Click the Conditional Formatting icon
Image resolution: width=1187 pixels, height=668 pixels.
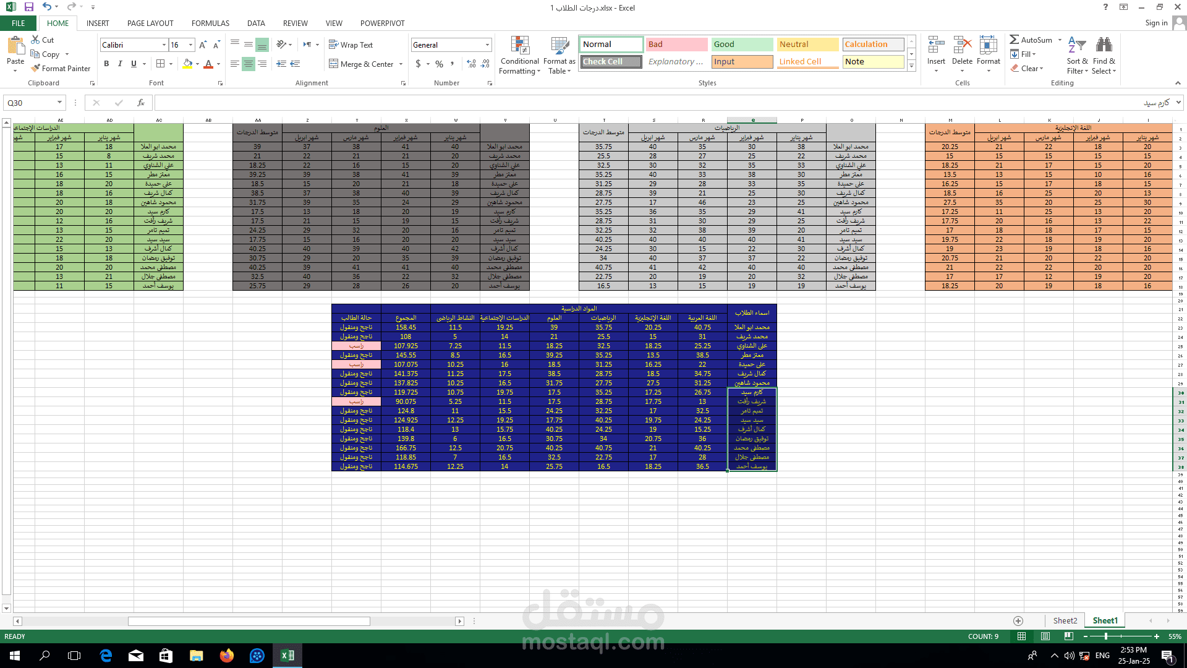pyautogui.click(x=520, y=46)
